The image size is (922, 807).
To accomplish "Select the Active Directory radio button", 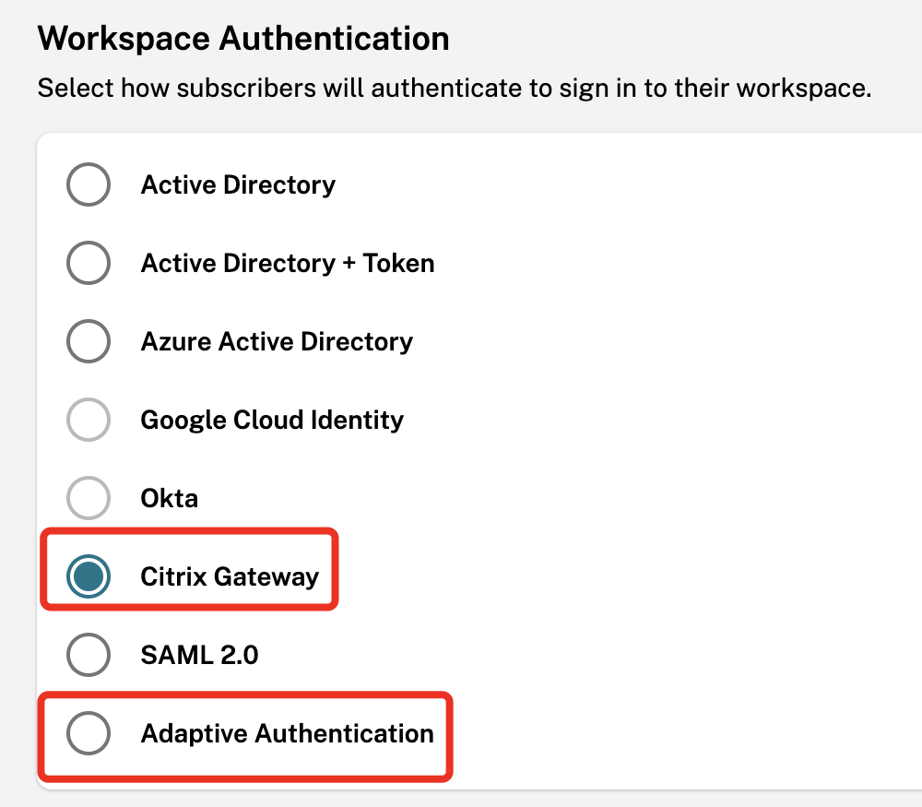I will click(x=89, y=184).
